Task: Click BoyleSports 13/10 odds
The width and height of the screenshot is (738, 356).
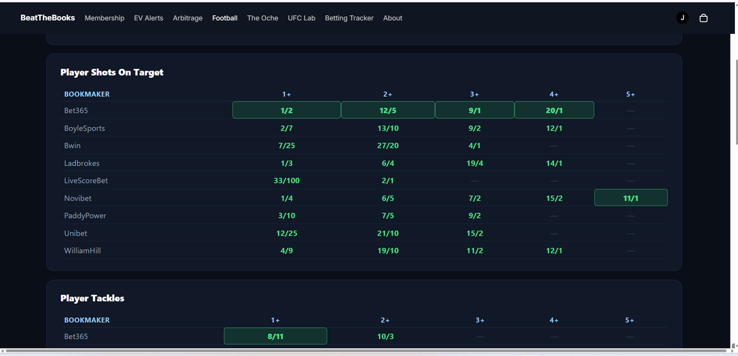Action: pos(388,128)
